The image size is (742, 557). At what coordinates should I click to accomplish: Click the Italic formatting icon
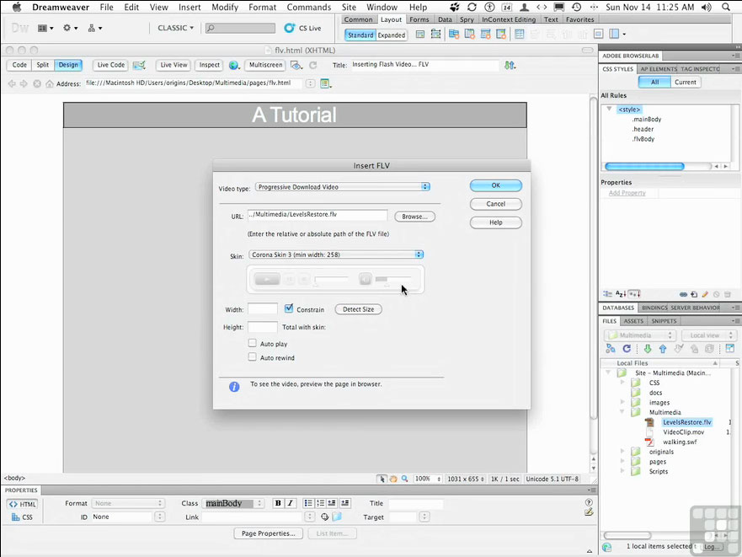[291, 504]
